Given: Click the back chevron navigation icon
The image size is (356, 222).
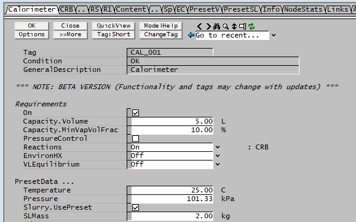Looking at the screenshot, I should (199, 26).
